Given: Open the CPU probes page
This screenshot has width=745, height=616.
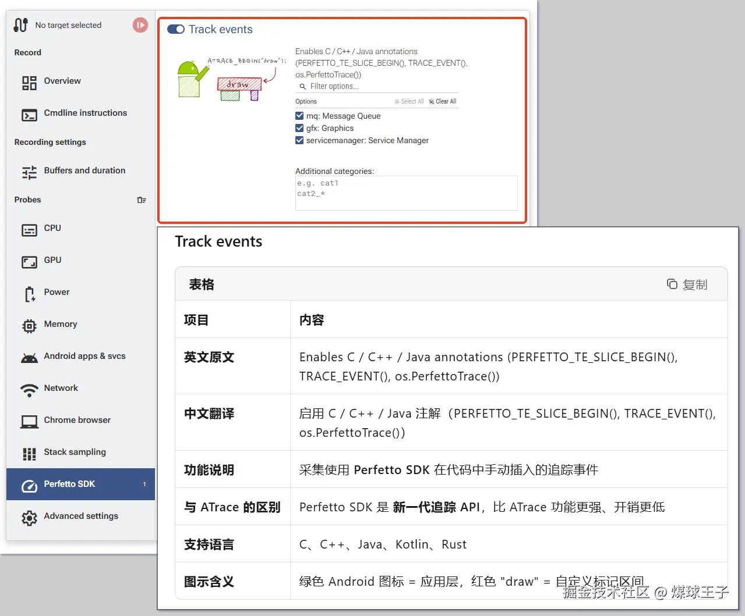Looking at the screenshot, I should (x=80, y=229).
